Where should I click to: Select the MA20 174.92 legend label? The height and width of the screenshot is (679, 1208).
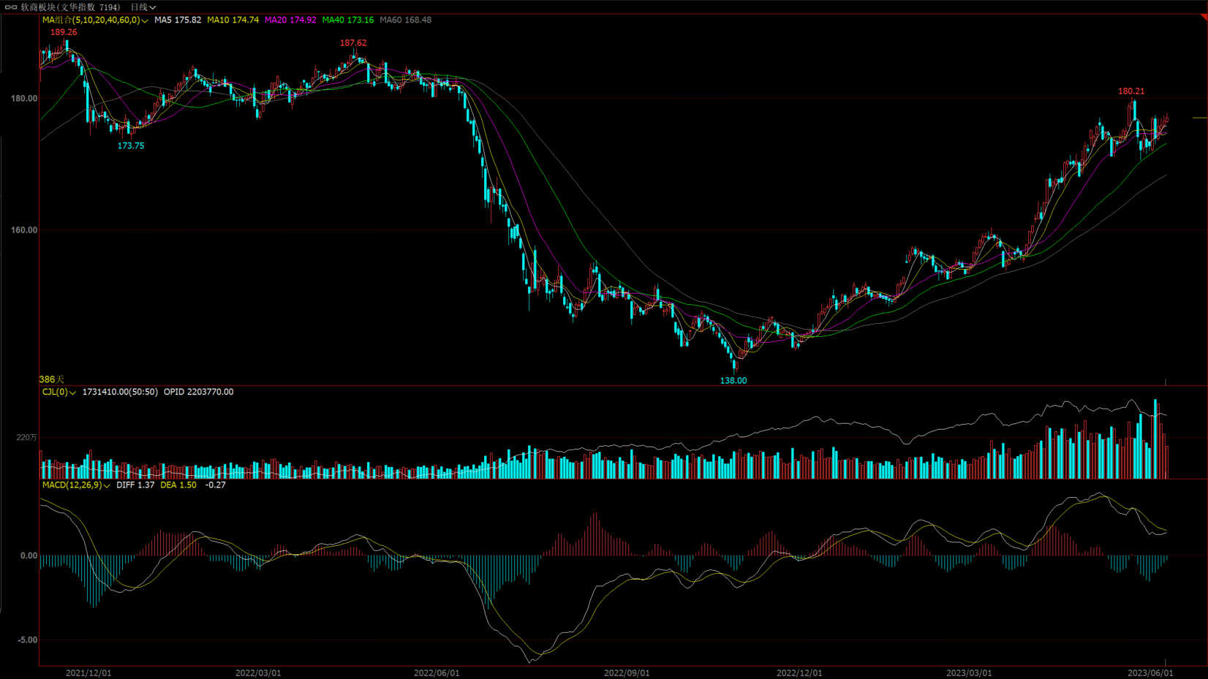[x=290, y=20]
